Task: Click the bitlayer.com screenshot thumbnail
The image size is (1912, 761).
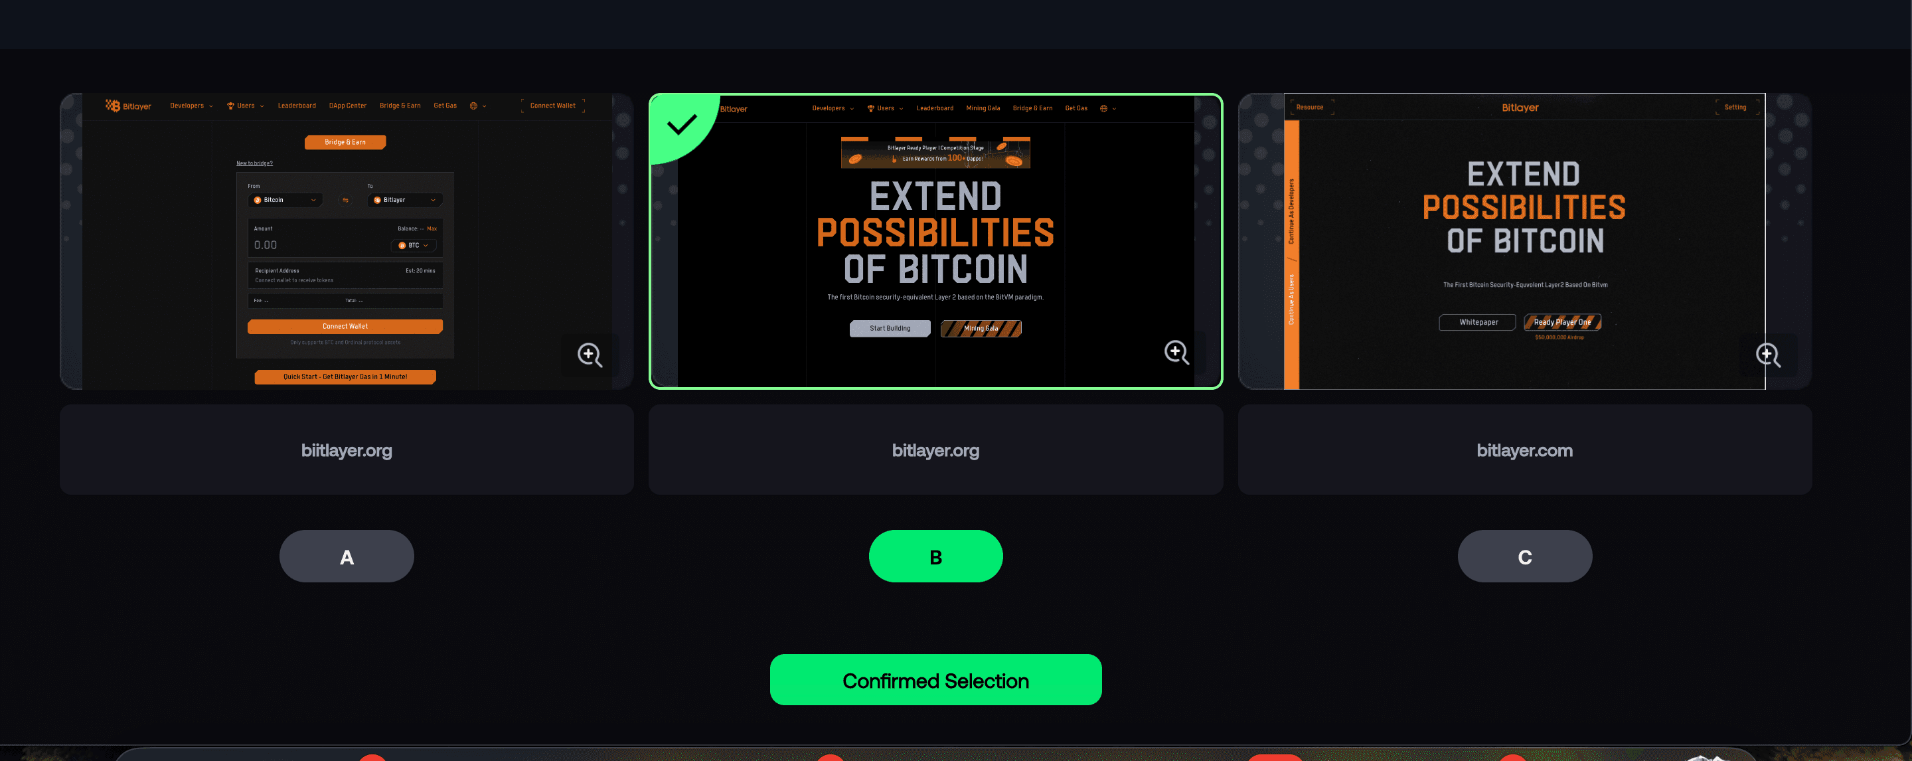Action: [x=1524, y=241]
